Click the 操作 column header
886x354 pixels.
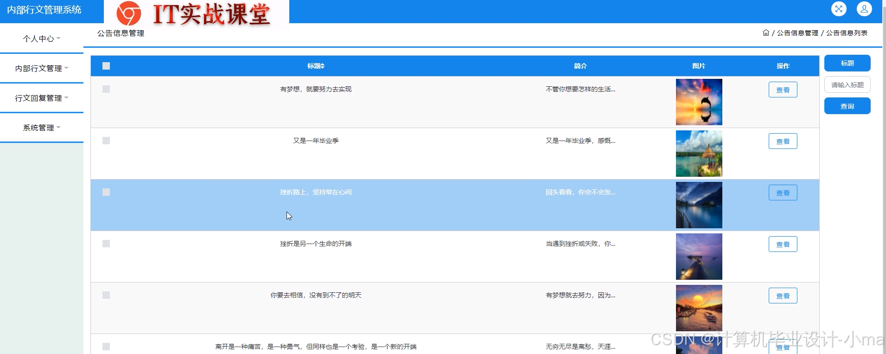[x=783, y=66]
